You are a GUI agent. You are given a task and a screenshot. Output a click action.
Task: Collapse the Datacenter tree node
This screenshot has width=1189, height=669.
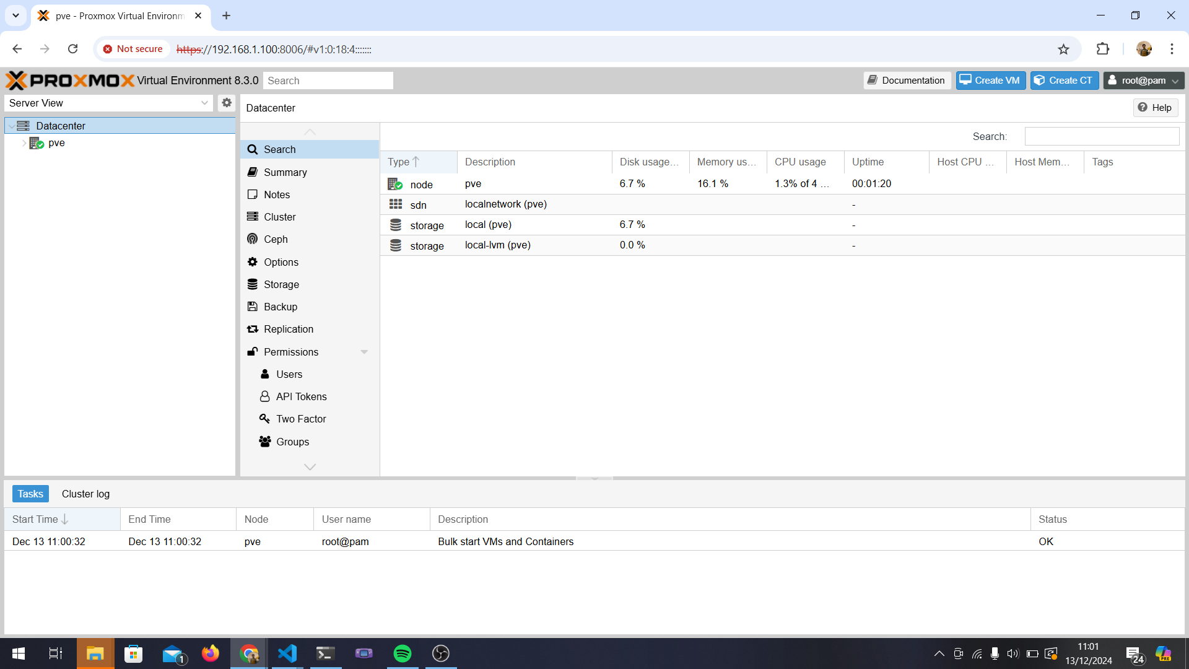pyautogui.click(x=12, y=126)
